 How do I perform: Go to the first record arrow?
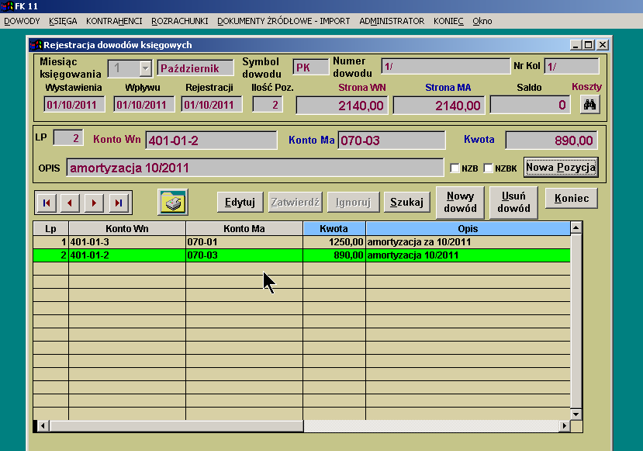[x=47, y=203]
